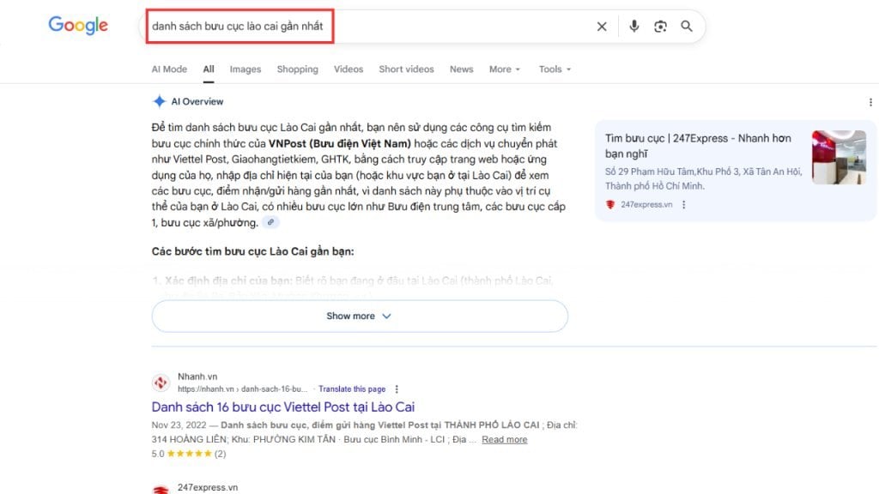Open options menu beside Nhanh.vn result
The image size is (879, 494).
397,389
